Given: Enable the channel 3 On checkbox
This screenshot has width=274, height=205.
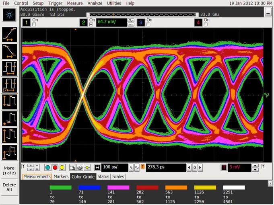Looking at the screenshot, I should coord(148,25).
